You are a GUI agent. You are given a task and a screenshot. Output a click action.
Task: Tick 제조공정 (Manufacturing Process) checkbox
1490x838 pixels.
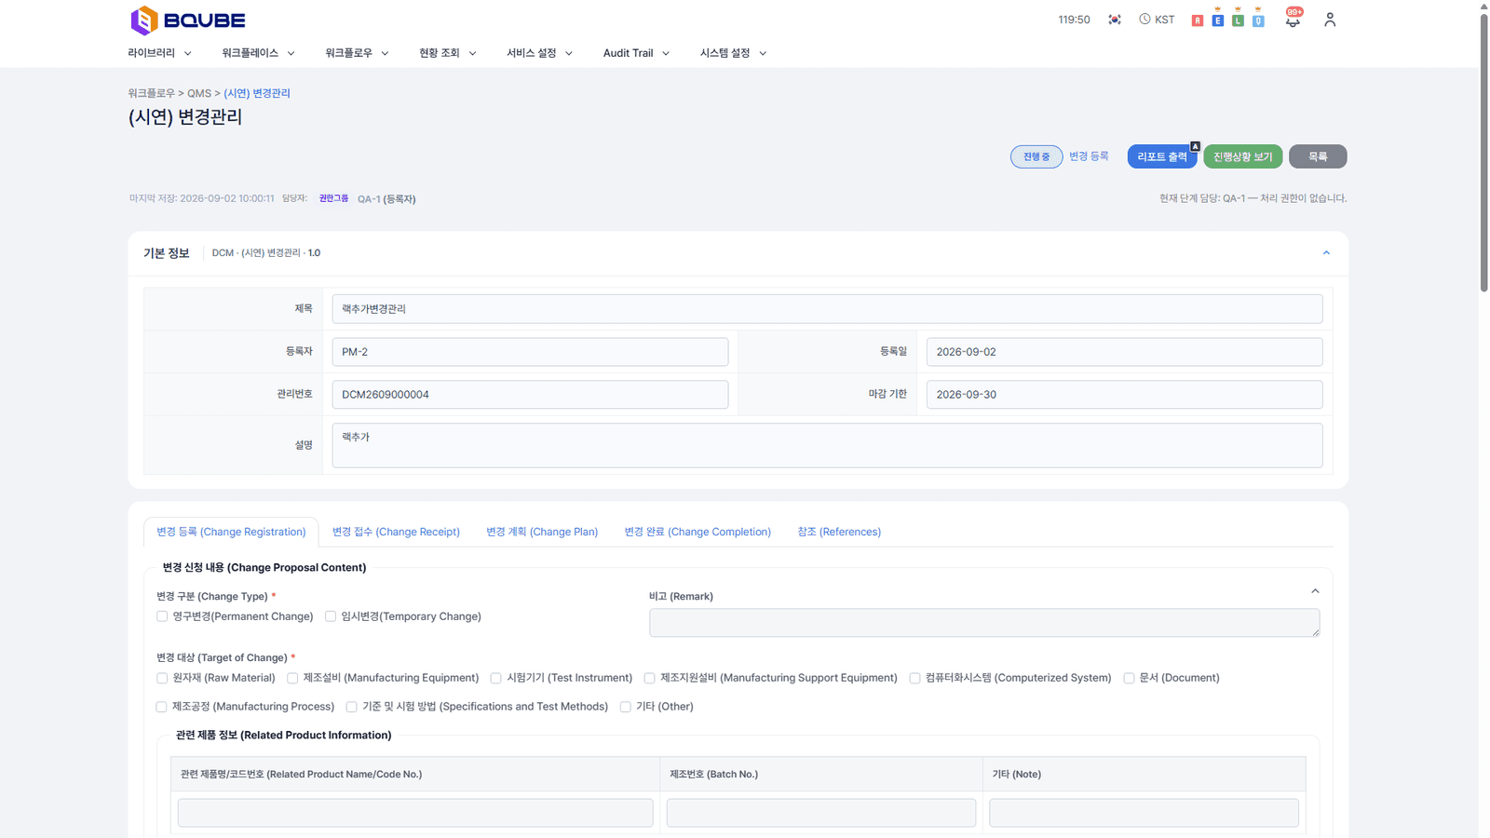point(162,707)
